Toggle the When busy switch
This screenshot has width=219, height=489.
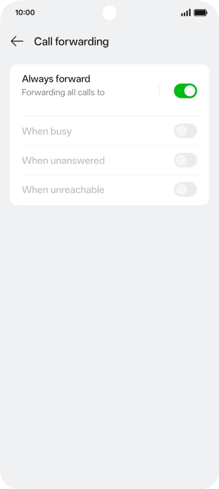[x=185, y=130]
